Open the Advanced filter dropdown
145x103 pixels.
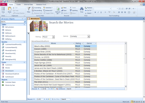(x=48, y=11)
